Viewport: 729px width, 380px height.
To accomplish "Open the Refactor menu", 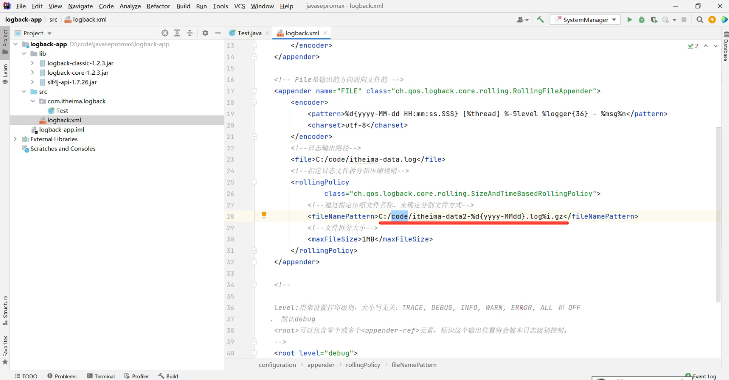I will click(158, 6).
